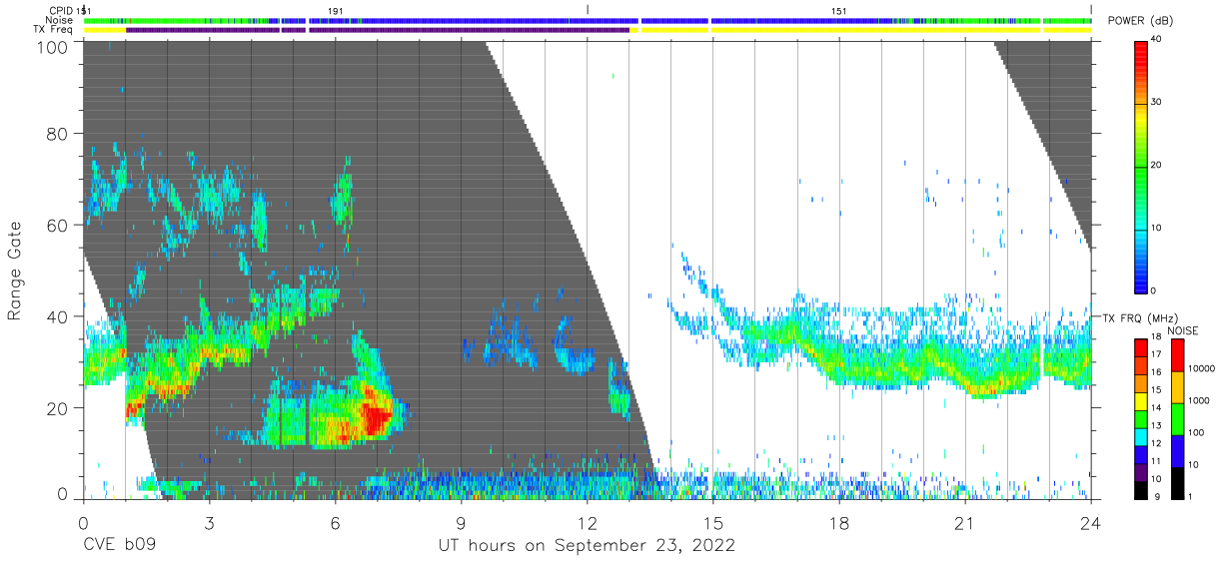Click the 1000 tick on the NOISE legend

pos(1199,400)
